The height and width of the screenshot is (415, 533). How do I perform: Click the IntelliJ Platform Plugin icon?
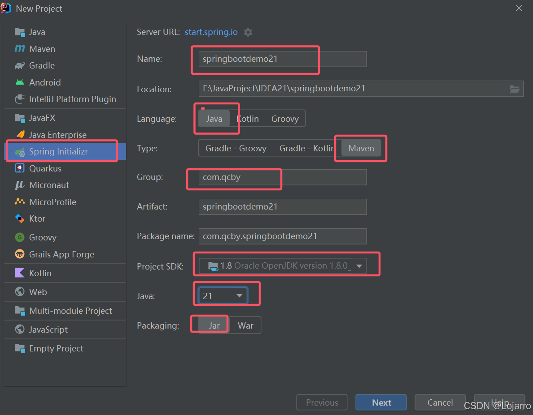(x=20, y=99)
